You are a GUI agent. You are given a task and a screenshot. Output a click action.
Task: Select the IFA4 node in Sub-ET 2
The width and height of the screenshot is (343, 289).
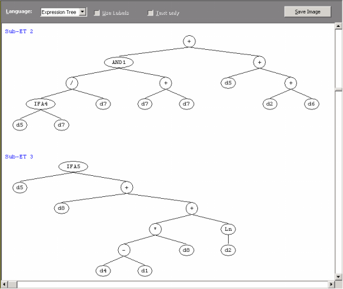[x=41, y=104]
